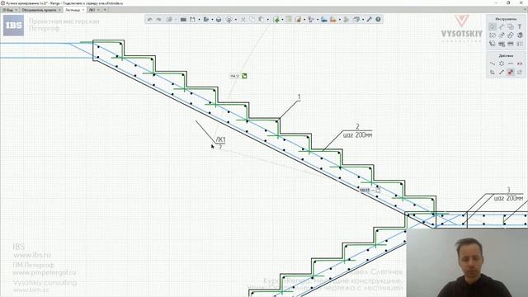Click the callout number 2 above шаг 200мм
This screenshot has width=528, height=297.
coord(357,126)
